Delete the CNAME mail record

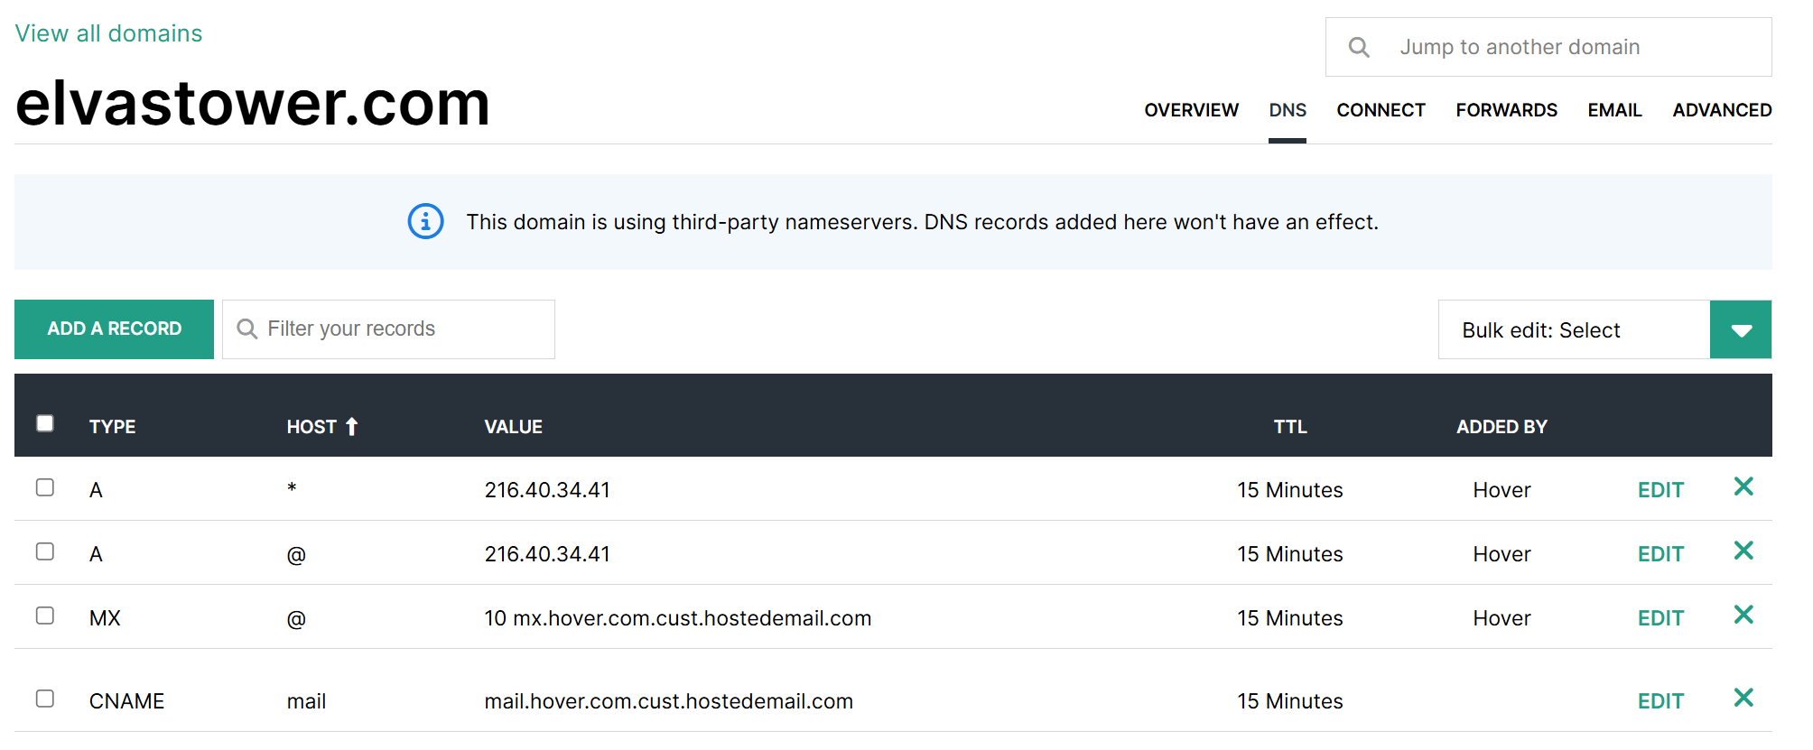tap(1743, 699)
